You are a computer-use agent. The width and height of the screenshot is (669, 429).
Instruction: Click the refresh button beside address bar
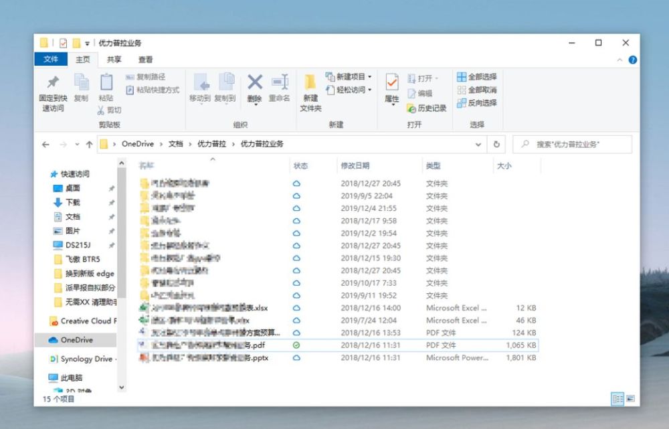point(496,145)
